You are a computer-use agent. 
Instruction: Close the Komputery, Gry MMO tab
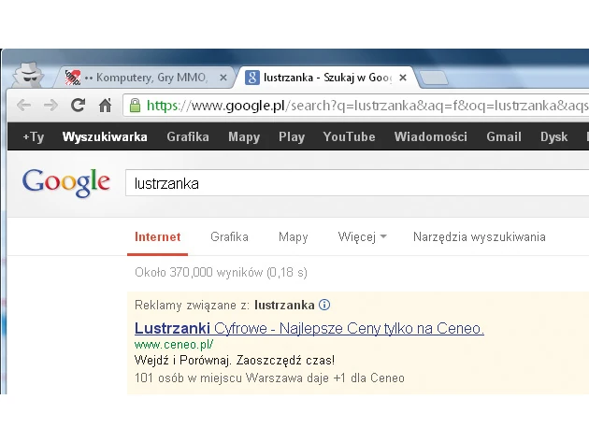[x=223, y=78]
